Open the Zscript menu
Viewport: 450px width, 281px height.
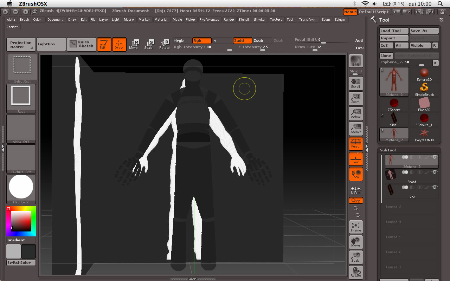pyautogui.click(x=12, y=27)
